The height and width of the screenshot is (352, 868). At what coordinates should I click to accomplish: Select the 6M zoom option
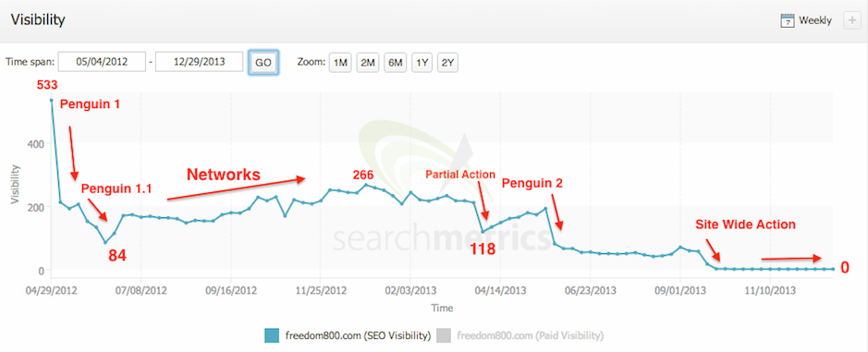pyautogui.click(x=395, y=63)
